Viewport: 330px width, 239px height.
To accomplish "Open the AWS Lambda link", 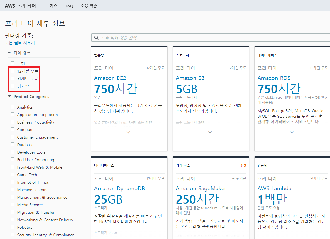I will [274, 188].
